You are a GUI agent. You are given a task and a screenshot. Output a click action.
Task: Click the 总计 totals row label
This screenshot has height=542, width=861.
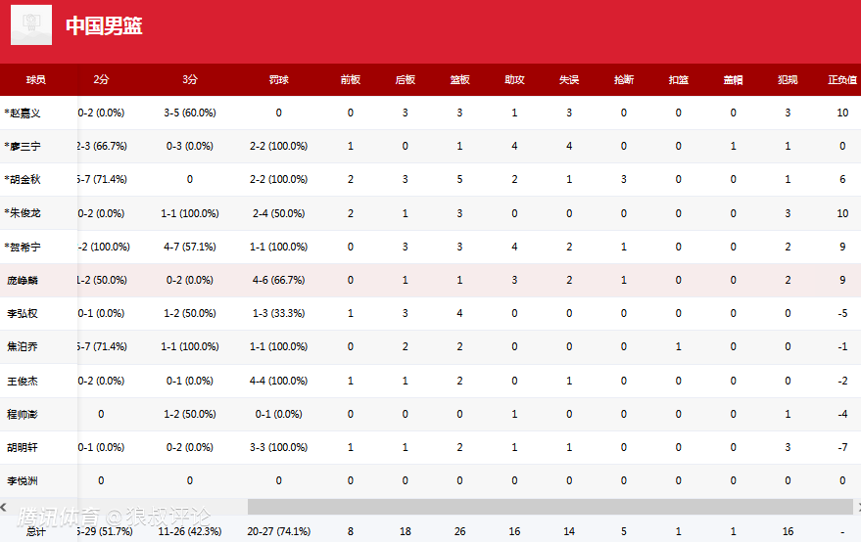pyautogui.click(x=35, y=531)
